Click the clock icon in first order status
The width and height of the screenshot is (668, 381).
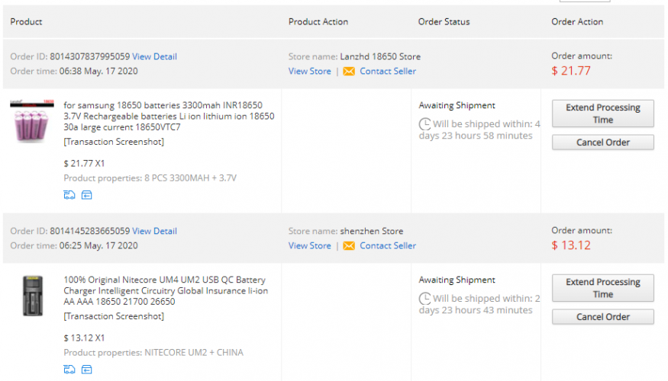424,123
